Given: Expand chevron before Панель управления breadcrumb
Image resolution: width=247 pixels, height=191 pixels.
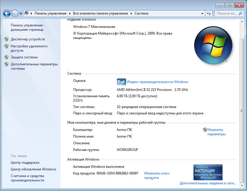Looking at the screenshot, I should [31, 13].
